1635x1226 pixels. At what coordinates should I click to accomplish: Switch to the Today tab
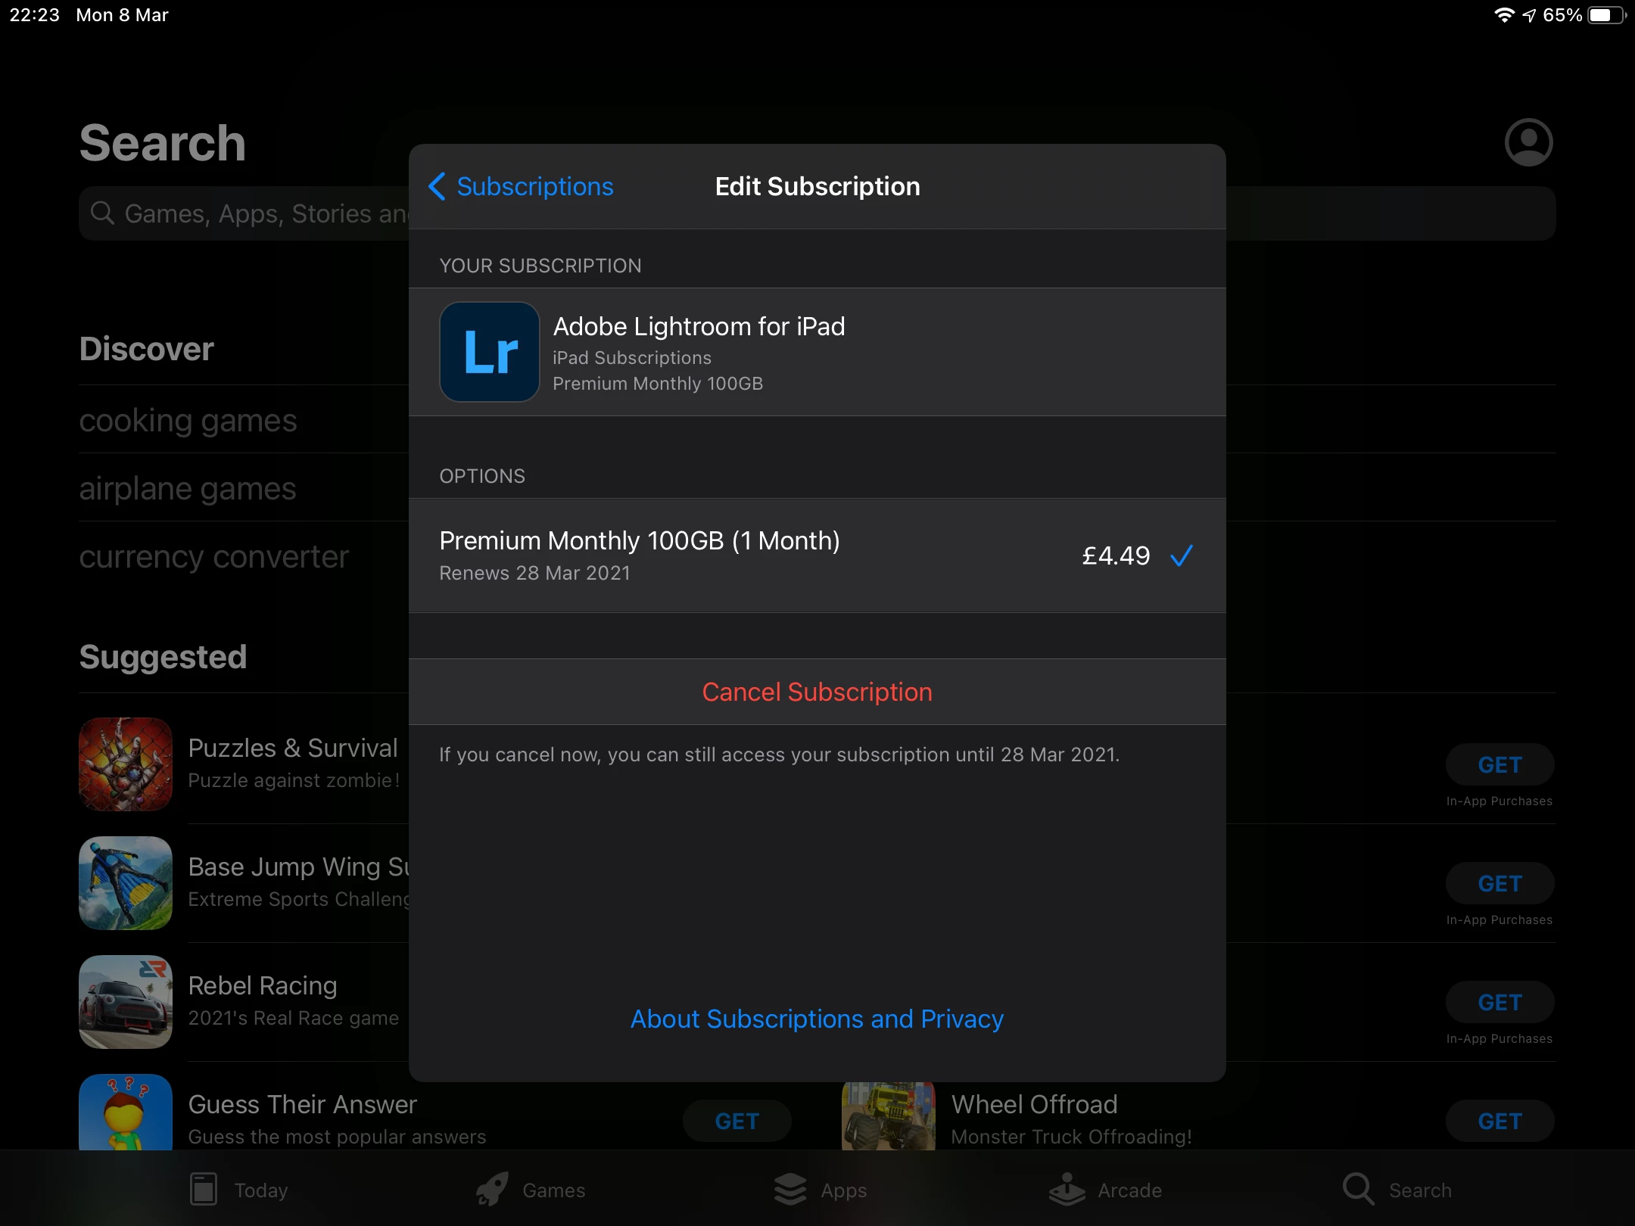click(239, 1190)
